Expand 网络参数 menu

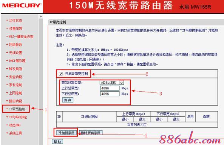(x=15, y=45)
